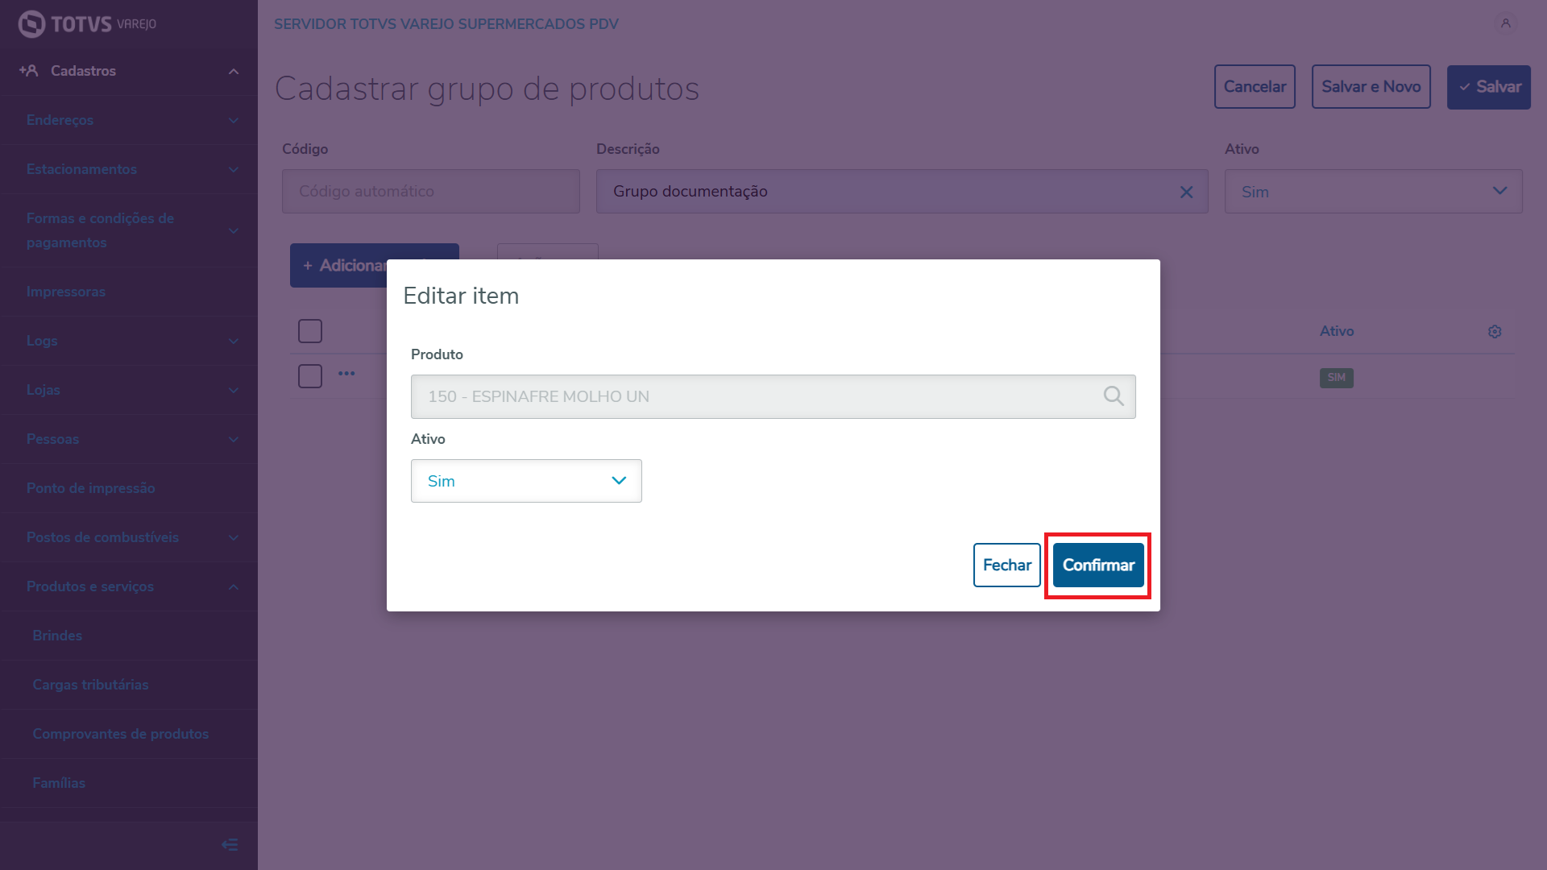Collapse sidebar with bottom arrow icon
This screenshot has height=870, width=1547.
230,844
